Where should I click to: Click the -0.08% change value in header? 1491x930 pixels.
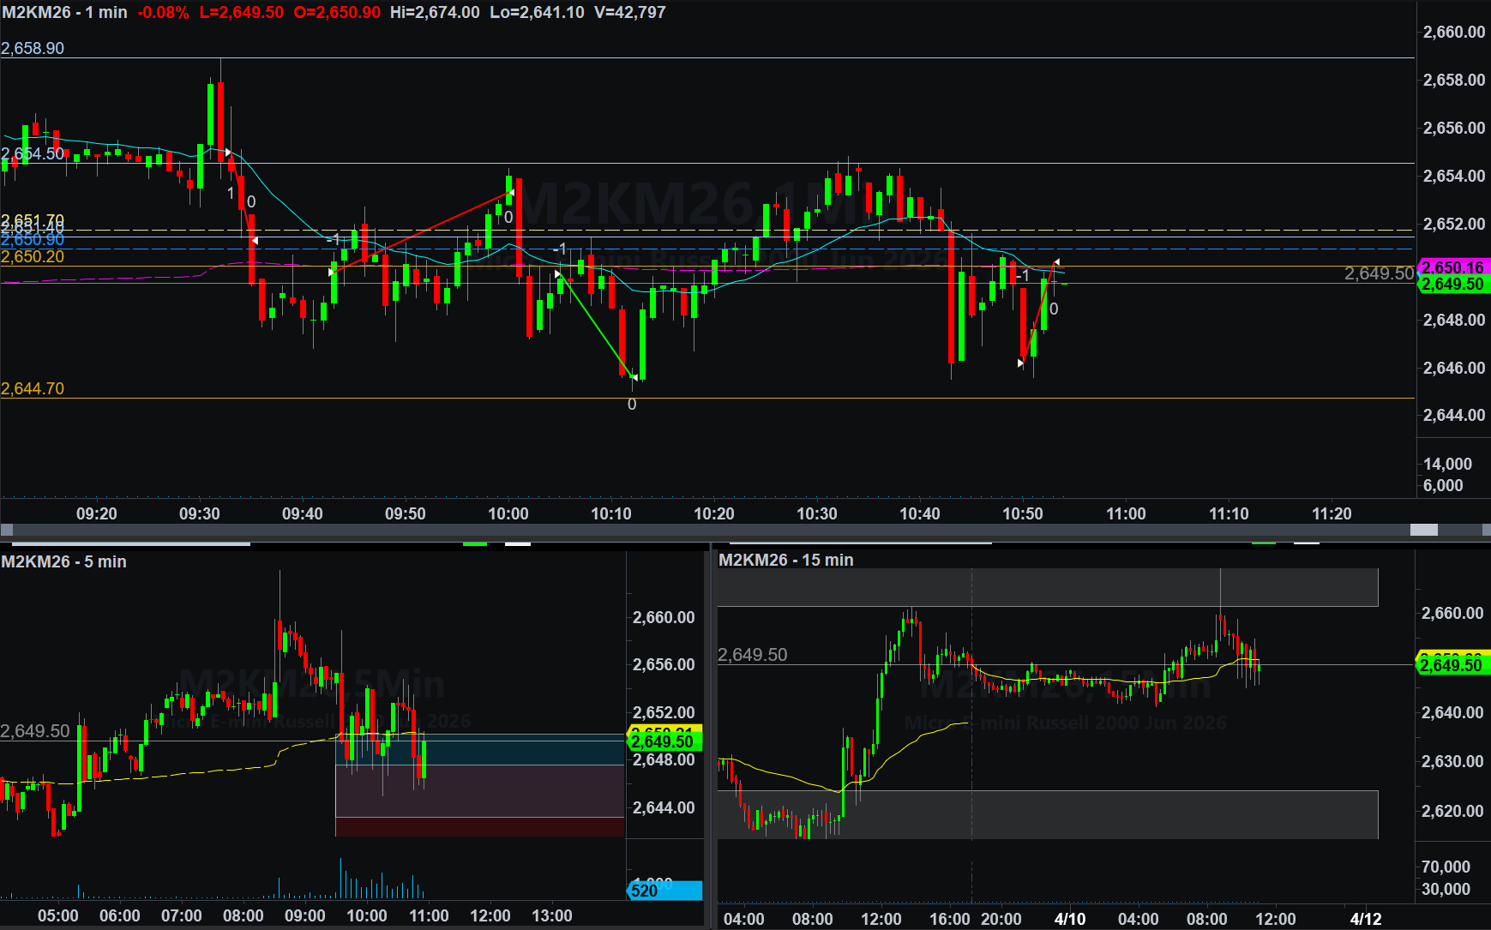click(163, 13)
